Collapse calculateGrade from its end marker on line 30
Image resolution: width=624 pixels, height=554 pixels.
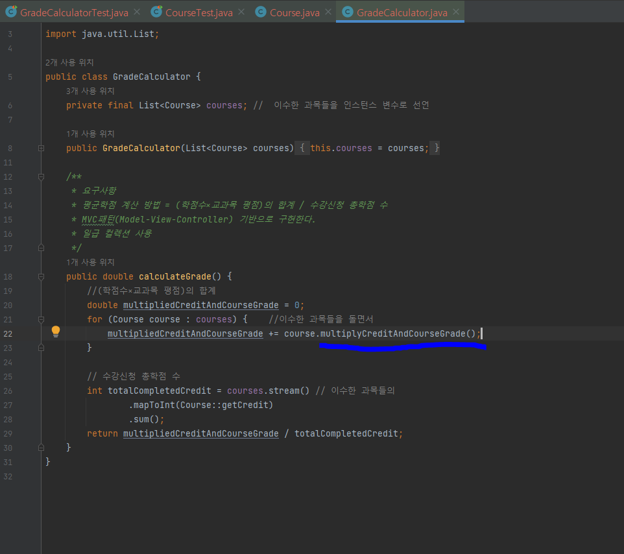(x=41, y=448)
